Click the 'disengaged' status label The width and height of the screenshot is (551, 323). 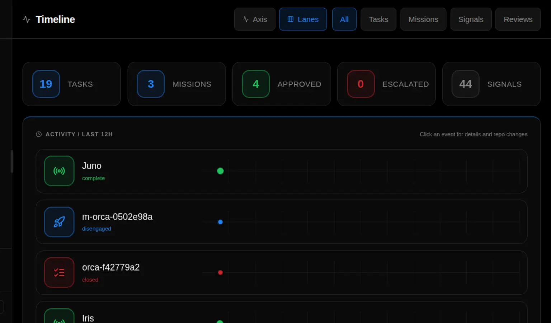(x=96, y=229)
